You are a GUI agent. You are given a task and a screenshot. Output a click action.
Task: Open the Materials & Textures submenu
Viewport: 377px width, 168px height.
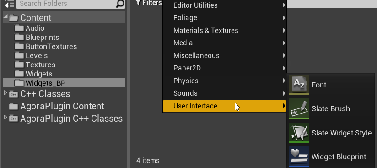[225, 30]
